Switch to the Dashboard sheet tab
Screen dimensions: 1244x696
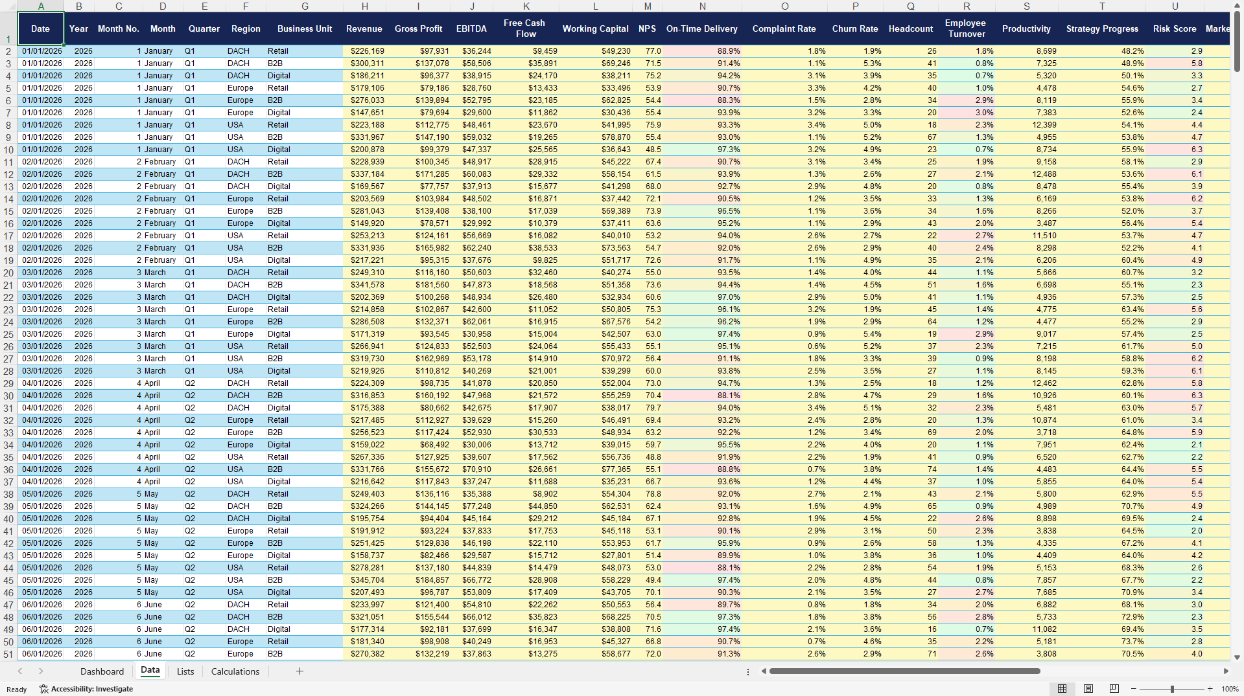102,671
